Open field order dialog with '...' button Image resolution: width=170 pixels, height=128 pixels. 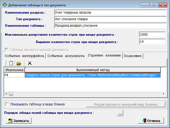click(120, 113)
